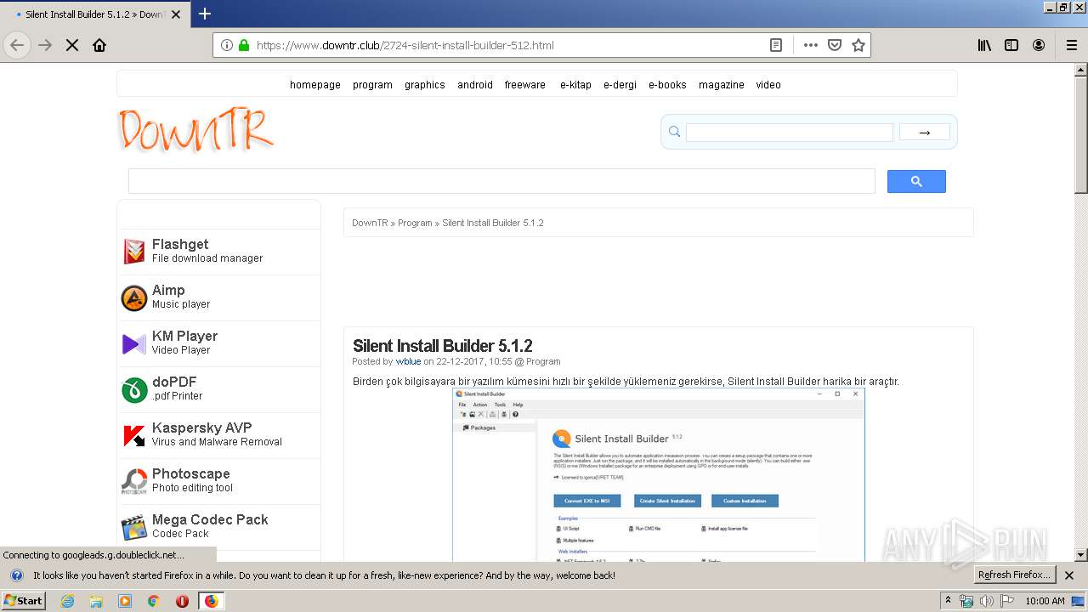Image resolution: width=1088 pixels, height=612 pixels.
Task: Open the Photoscape icon
Action: (x=134, y=481)
